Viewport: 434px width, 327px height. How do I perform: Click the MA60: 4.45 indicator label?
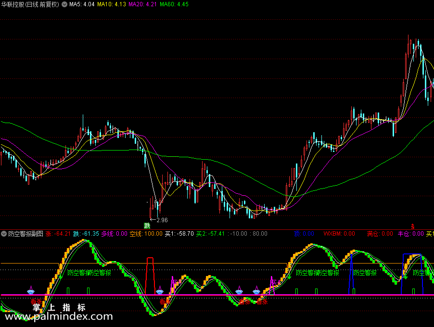[x=174, y=4]
